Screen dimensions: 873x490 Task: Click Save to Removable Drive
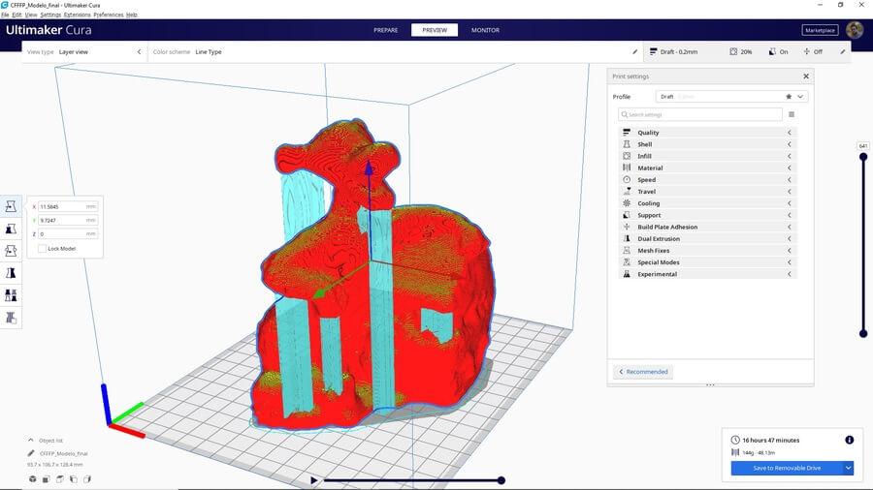click(787, 468)
